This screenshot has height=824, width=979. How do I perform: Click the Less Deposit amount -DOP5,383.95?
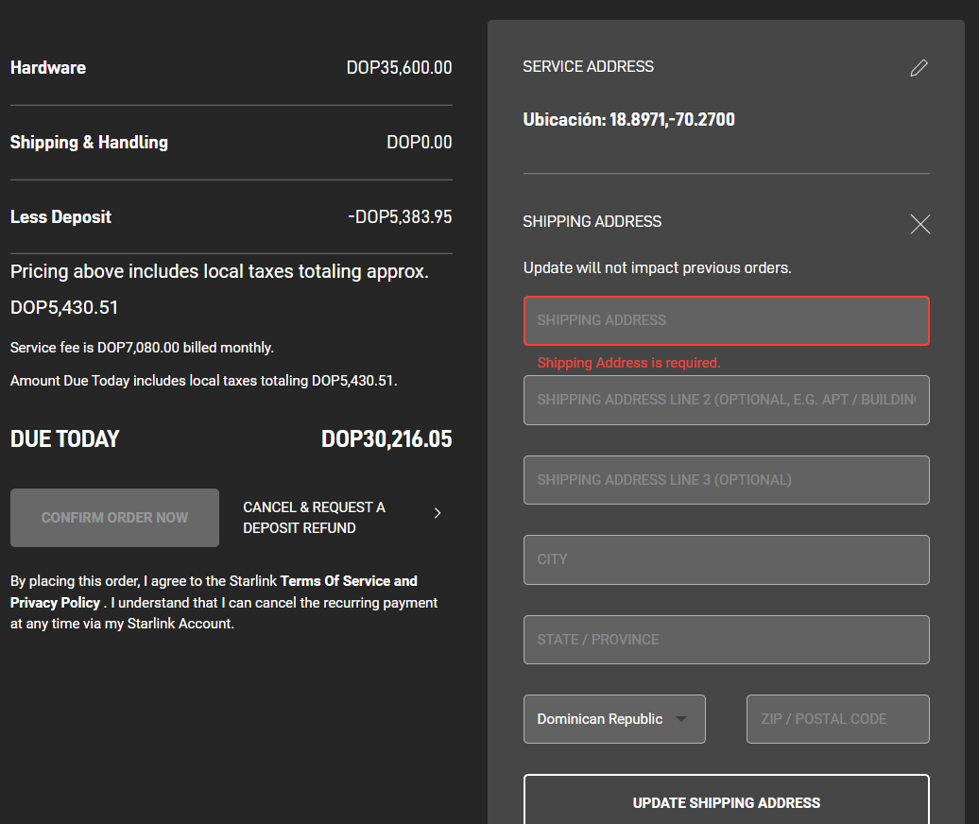pyautogui.click(x=400, y=216)
